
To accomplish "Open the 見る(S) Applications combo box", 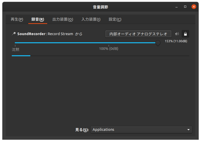I will pos(141,130).
